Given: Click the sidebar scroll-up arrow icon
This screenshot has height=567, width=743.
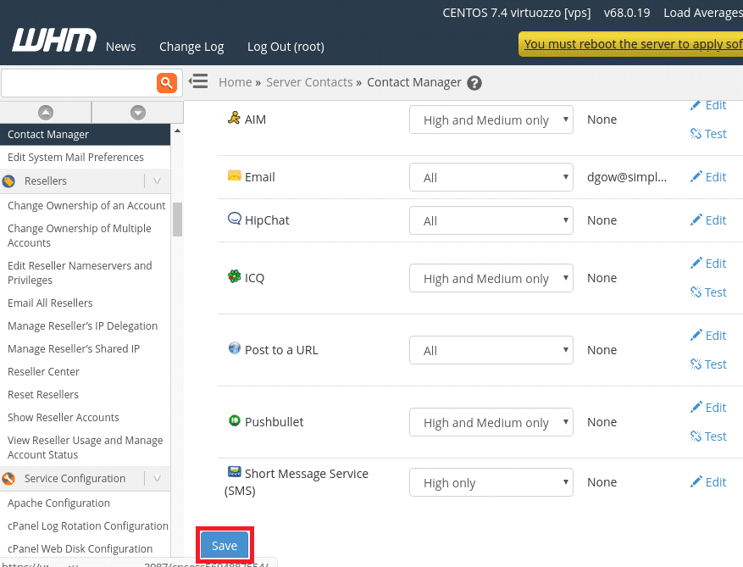Looking at the screenshot, I should click(46, 112).
